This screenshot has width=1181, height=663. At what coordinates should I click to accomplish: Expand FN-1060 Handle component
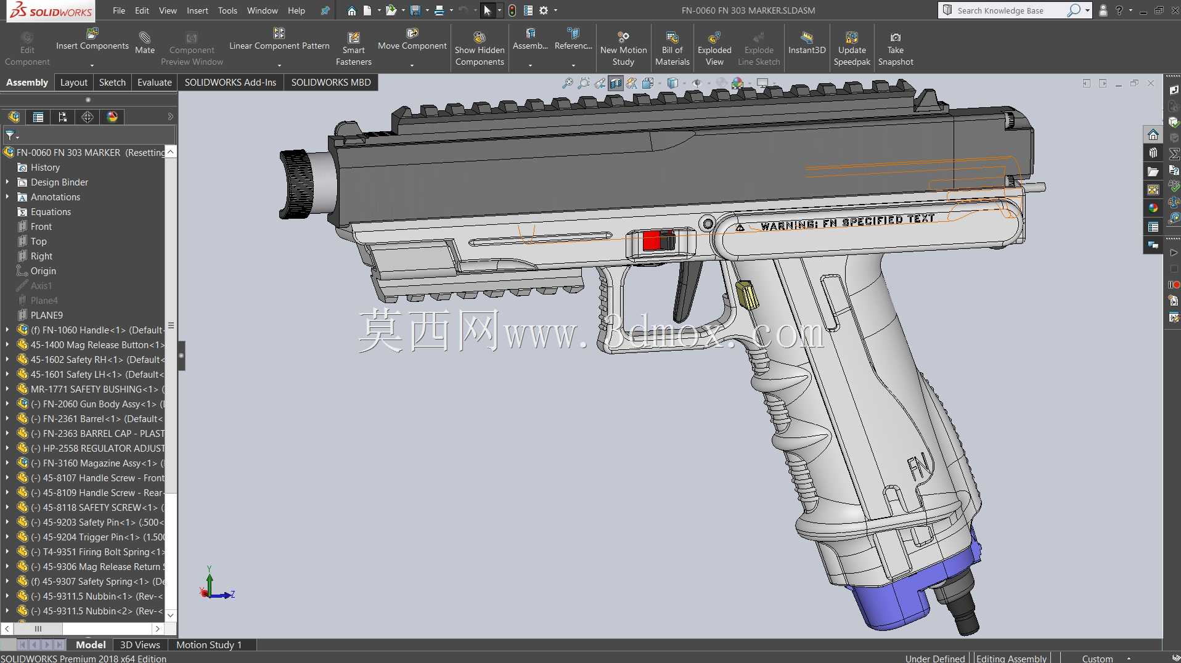7,330
